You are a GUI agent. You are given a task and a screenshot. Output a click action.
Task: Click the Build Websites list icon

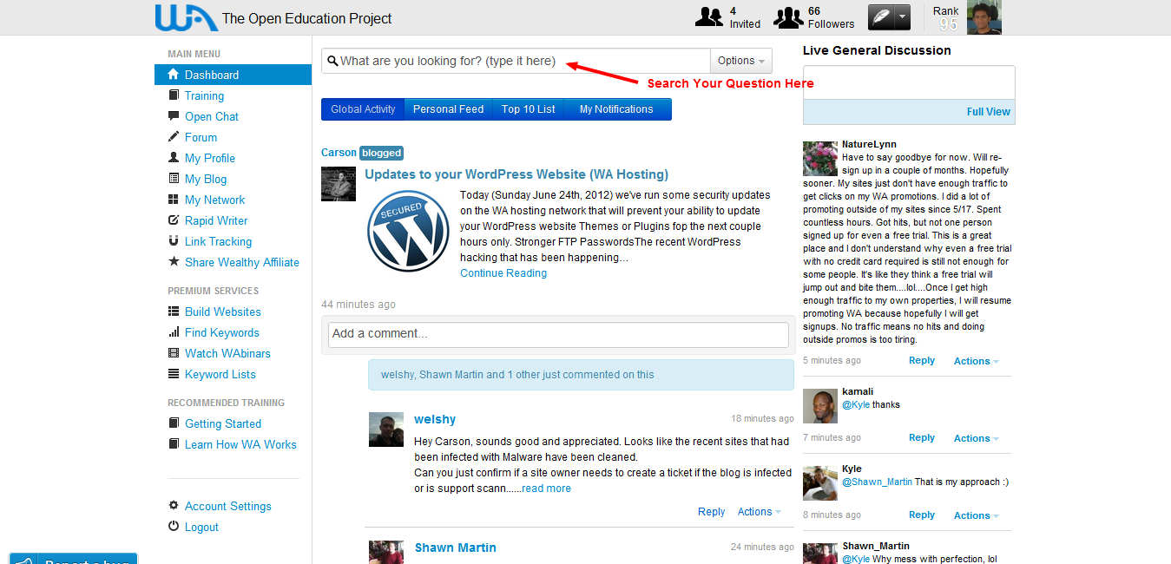174,312
